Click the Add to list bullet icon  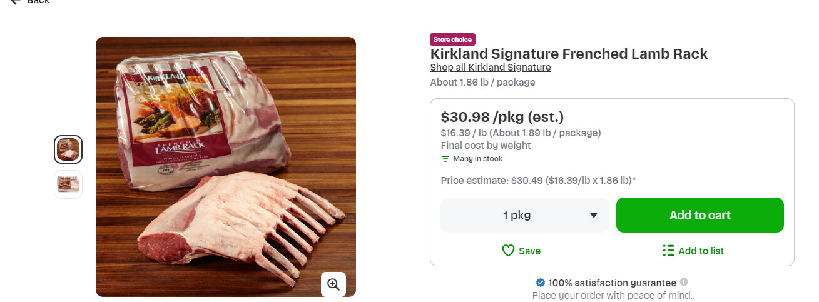point(668,251)
